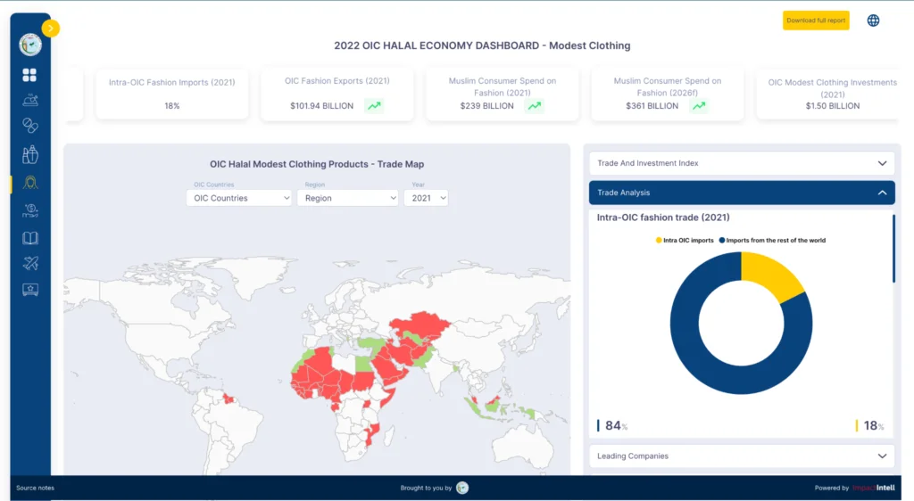The image size is (914, 501).
Task: Select Muslim Consumer Spend Fashion (2026f) card
Action: 668,94
